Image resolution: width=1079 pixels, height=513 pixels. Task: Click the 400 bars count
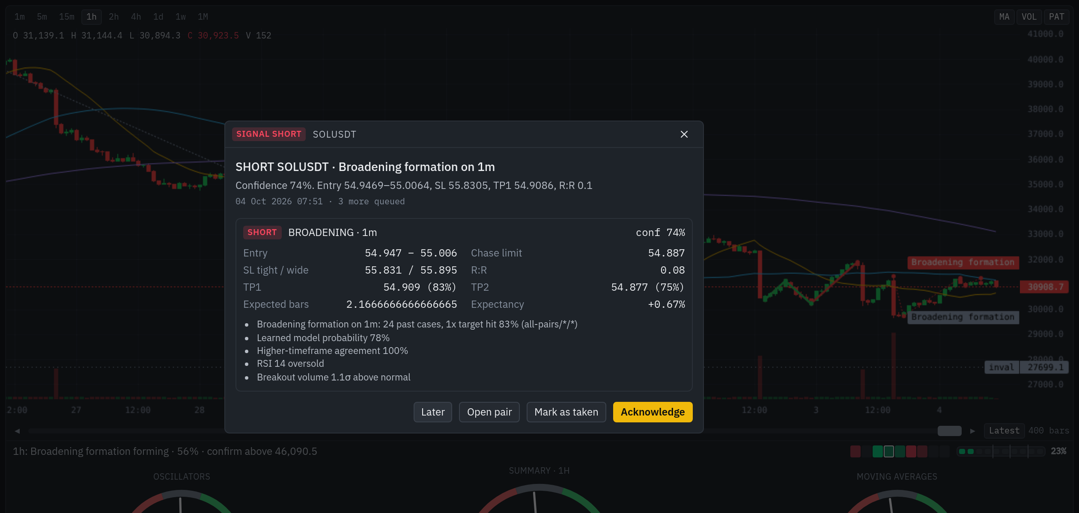point(1049,431)
